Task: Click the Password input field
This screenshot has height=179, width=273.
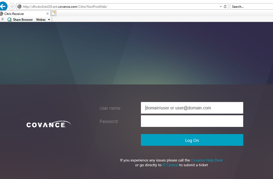Action: point(192,121)
